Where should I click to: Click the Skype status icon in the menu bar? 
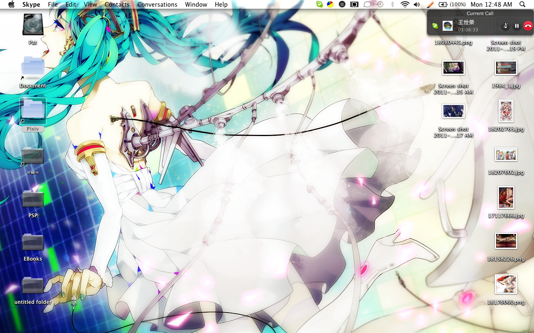[319, 5]
